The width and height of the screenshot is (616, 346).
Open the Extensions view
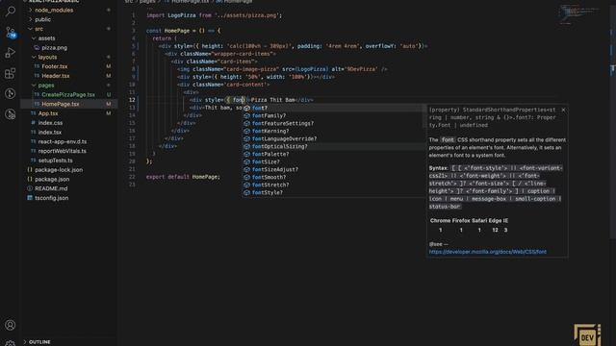click(x=11, y=73)
